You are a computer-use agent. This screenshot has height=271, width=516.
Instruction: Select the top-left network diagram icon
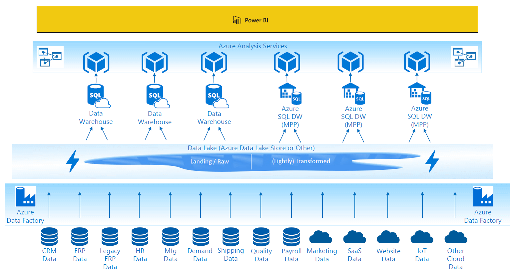click(50, 57)
